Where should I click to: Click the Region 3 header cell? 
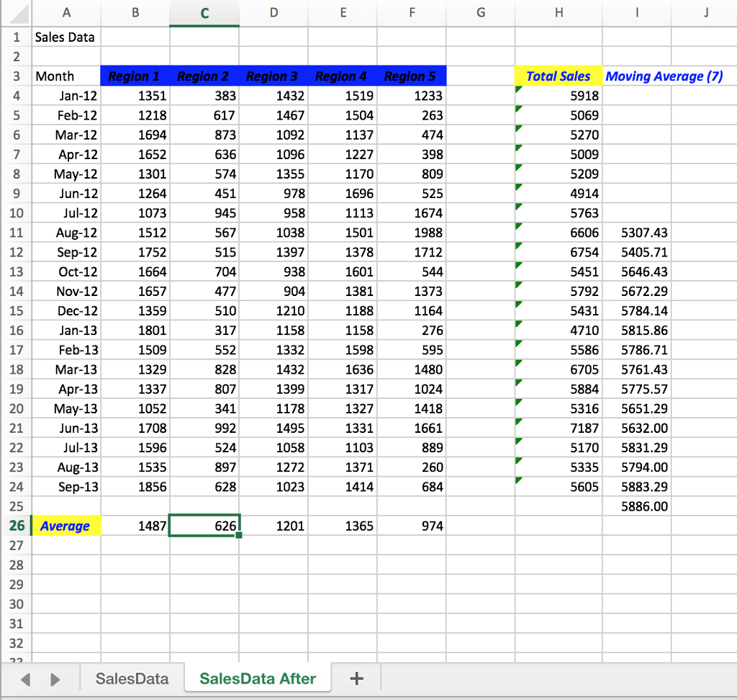(272, 76)
